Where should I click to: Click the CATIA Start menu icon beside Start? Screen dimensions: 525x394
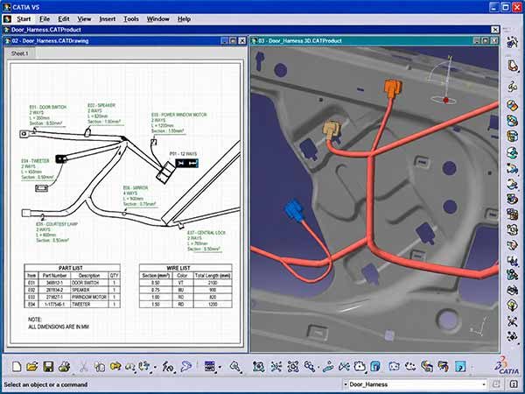click(x=7, y=19)
